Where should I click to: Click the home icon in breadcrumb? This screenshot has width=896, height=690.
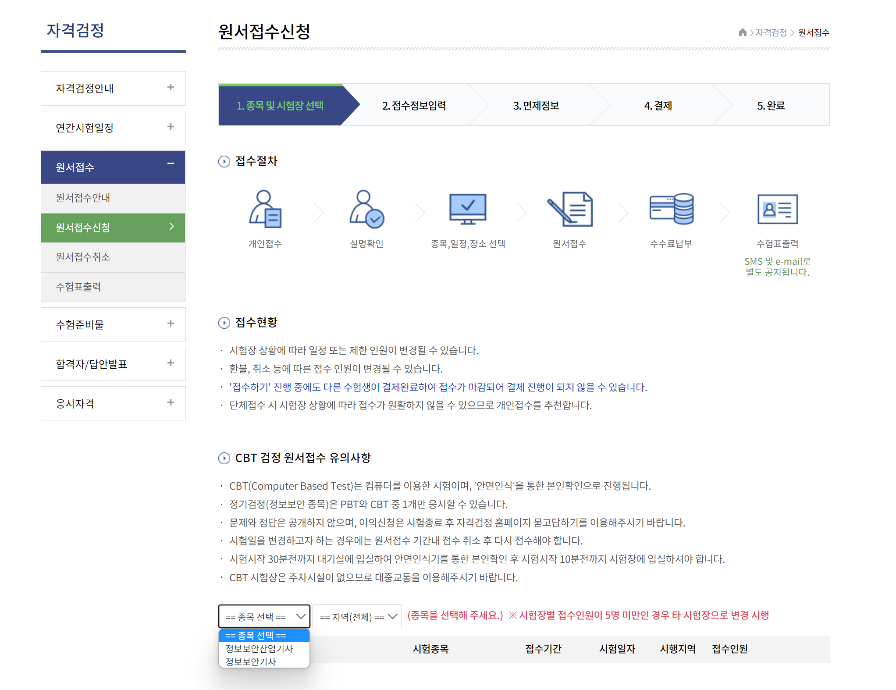pyautogui.click(x=742, y=32)
